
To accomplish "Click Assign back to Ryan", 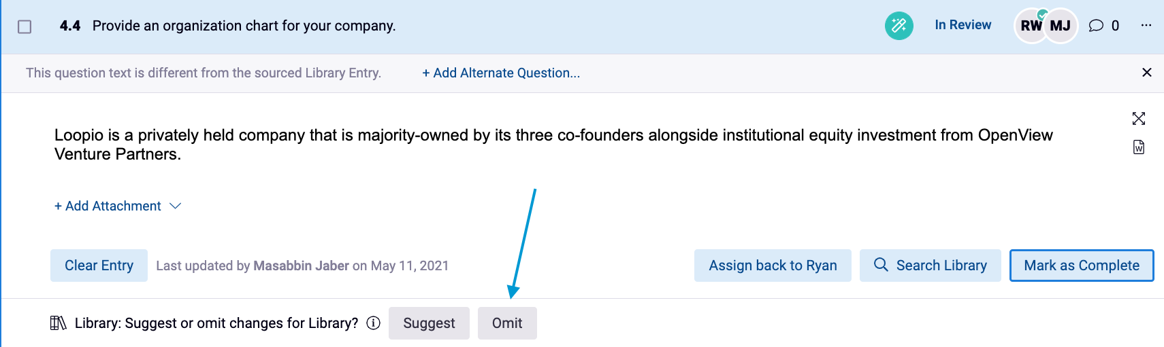I will click(x=773, y=266).
